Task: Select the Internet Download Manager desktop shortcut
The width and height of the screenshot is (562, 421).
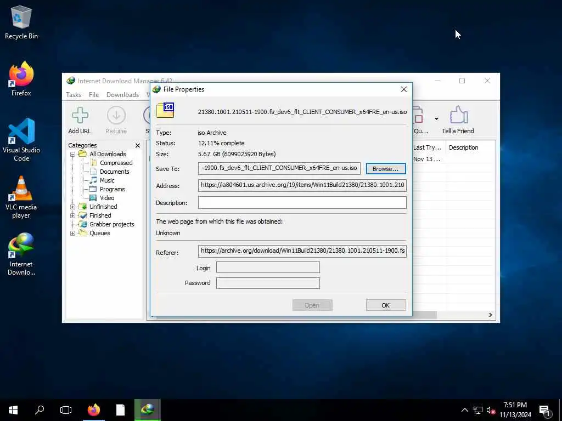Action: click(x=21, y=254)
